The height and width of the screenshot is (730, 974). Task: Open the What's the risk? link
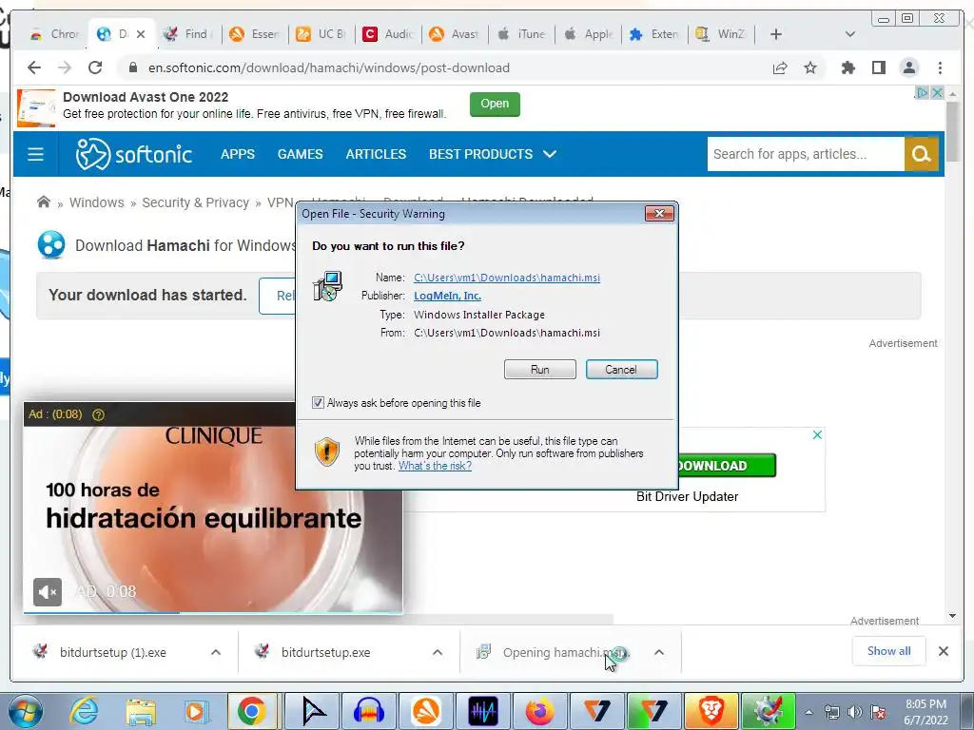click(435, 466)
